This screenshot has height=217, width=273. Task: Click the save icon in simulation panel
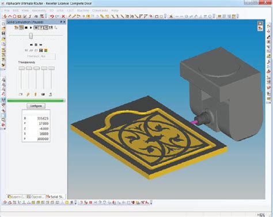(41, 51)
